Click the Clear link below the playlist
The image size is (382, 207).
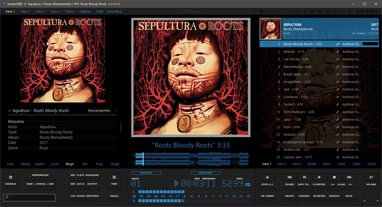[356, 164]
